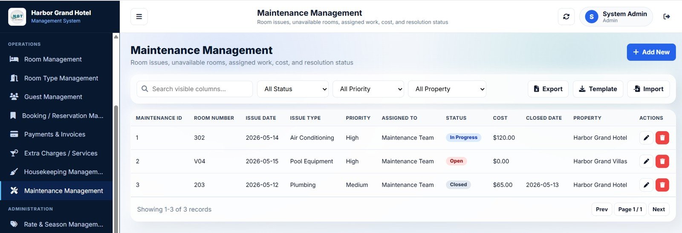
Task: Click the Air Conditioning issue type cell
Action: coord(312,138)
